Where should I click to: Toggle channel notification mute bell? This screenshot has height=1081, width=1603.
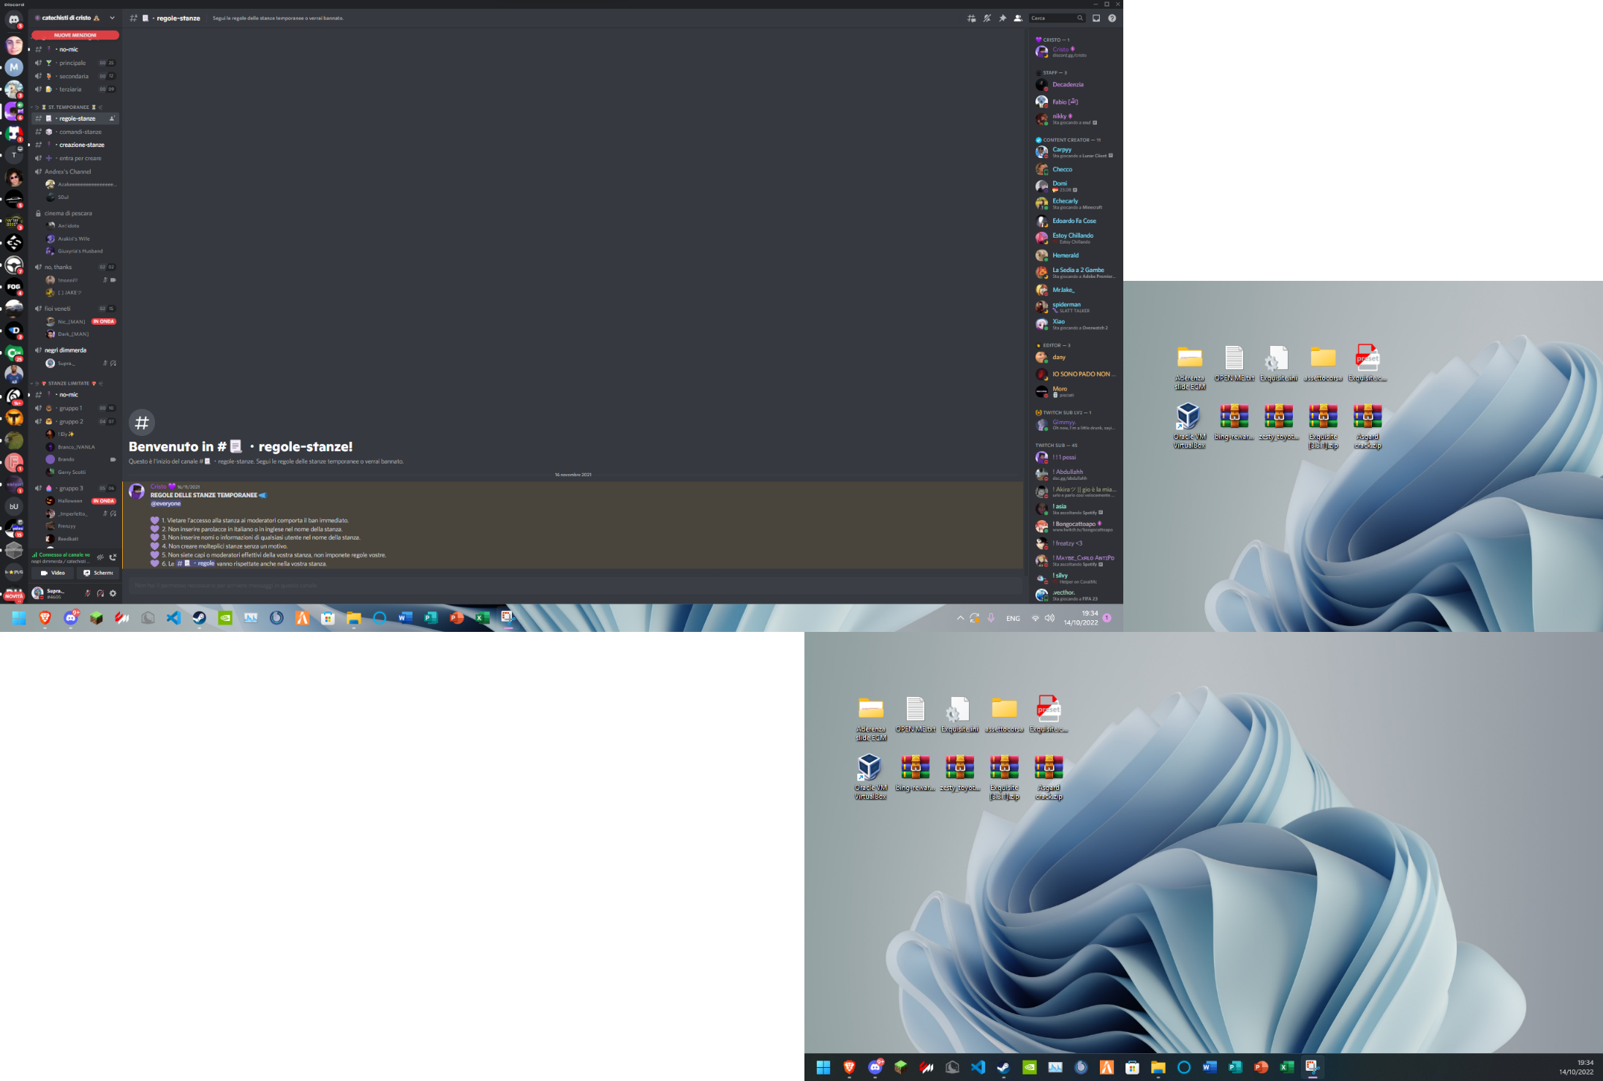pos(987,18)
